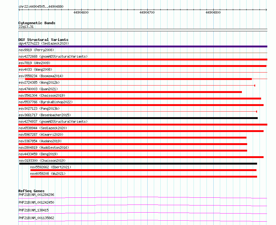Select the black bar under nsv3193300
This screenshot has height=225, width=276.
[x=138, y=164]
